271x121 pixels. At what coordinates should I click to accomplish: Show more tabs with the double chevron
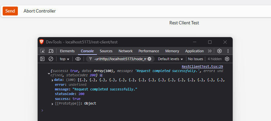pyautogui.click(x=210, y=51)
